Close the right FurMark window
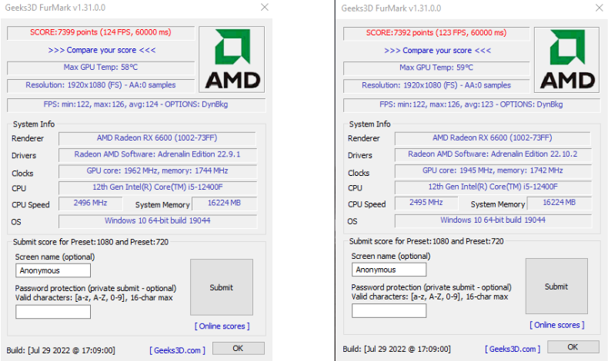The width and height of the screenshot is (608, 361). coord(600,8)
